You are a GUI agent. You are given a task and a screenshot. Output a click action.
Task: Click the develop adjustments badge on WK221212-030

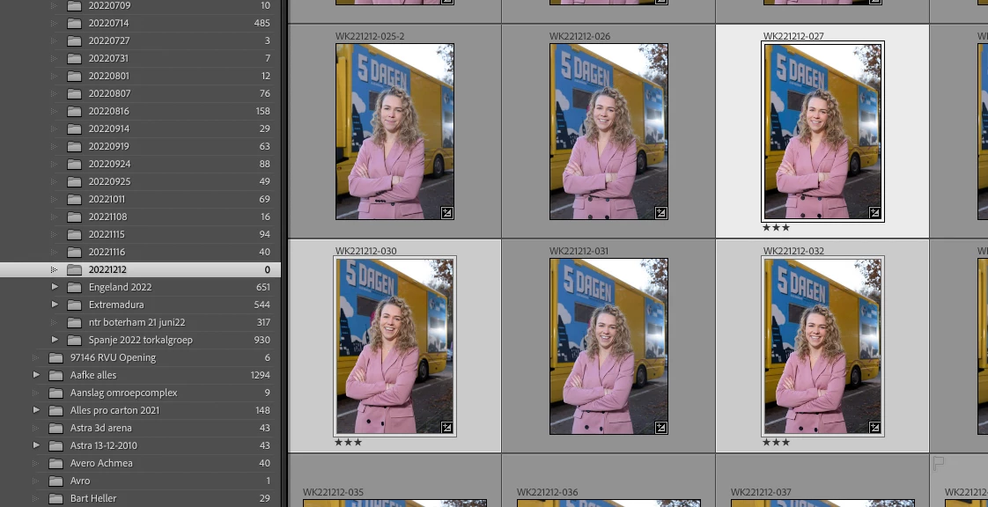coord(446,428)
